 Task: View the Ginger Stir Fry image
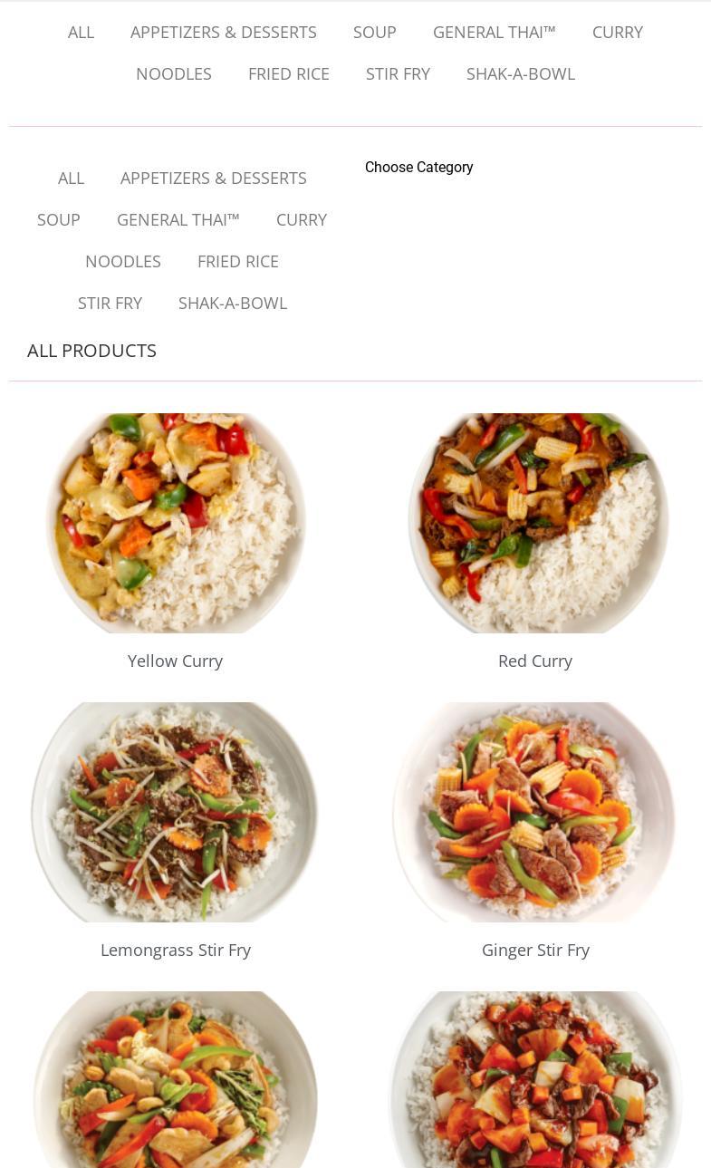tap(535, 812)
